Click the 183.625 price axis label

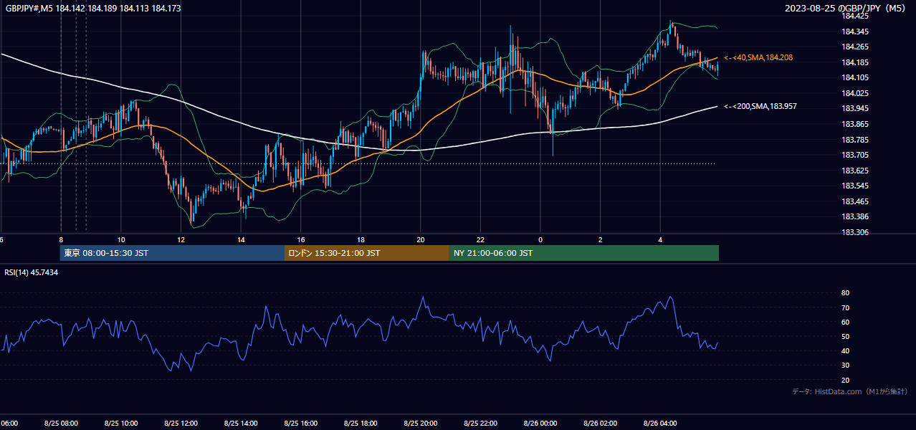click(855, 171)
